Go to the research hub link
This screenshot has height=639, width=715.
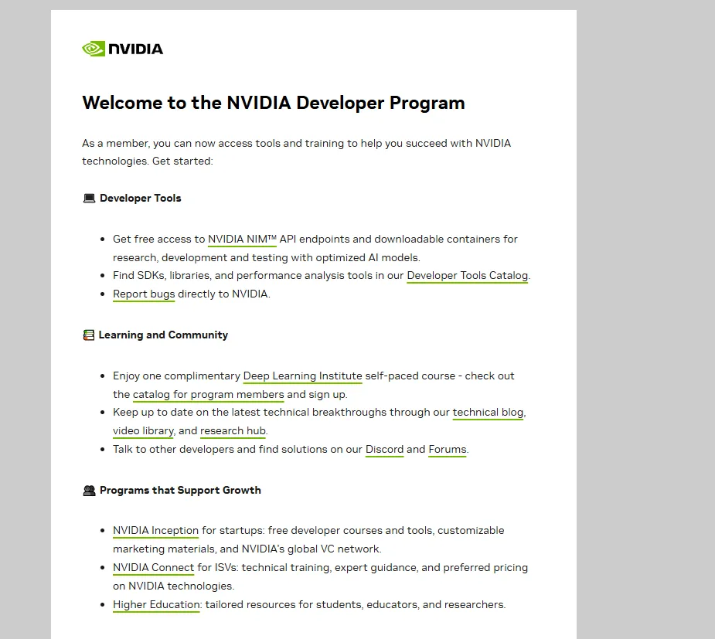tap(233, 431)
